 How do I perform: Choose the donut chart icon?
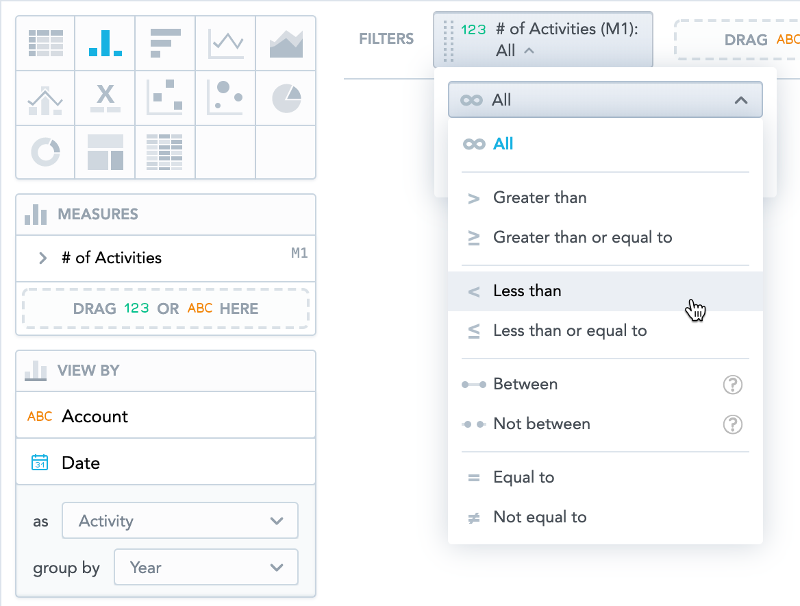45,152
